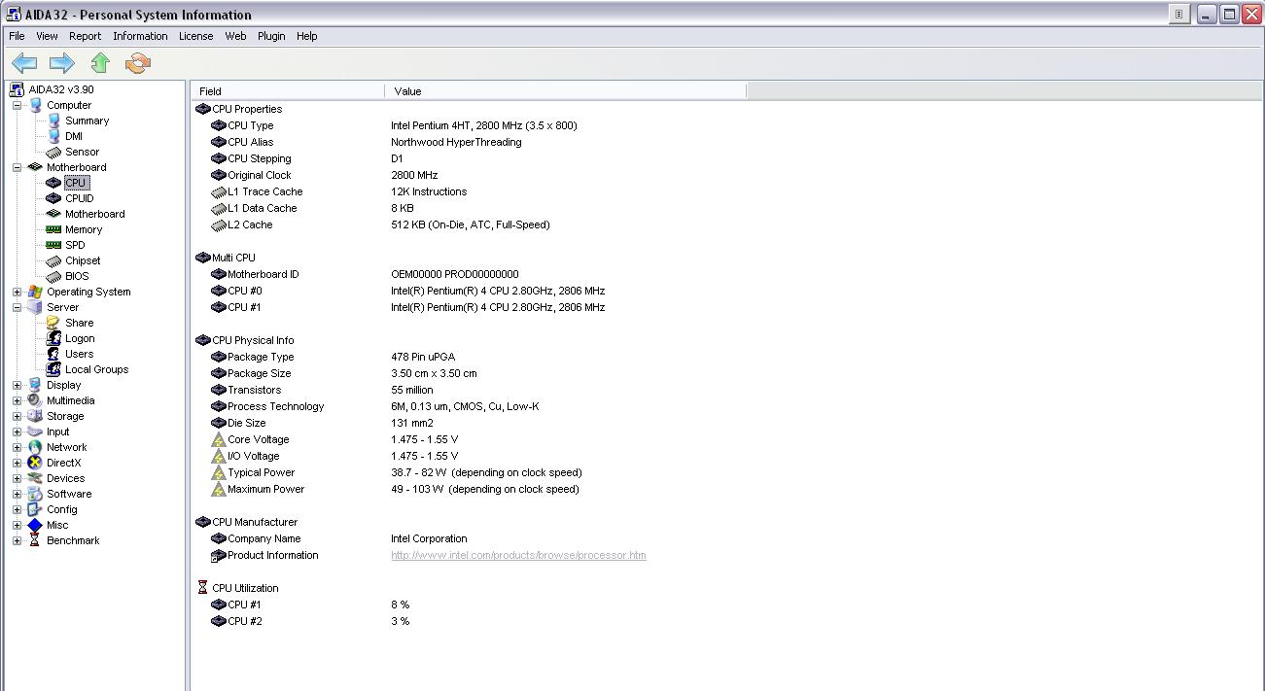
Task: Click the Sensor chip icon
Action: (x=53, y=152)
